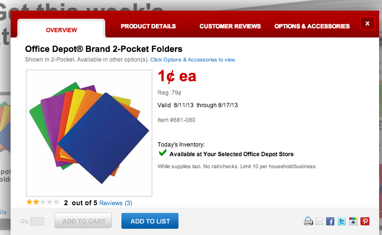Close the product popup with X
The width and height of the screenshot is (382, 235).
tap(367, 23)
